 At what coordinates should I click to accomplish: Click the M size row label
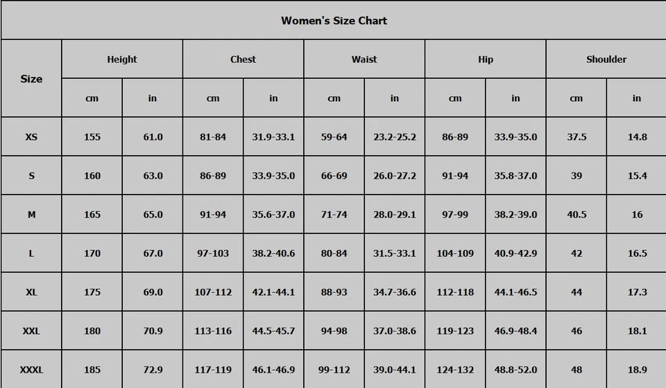(x=31, y=215)
